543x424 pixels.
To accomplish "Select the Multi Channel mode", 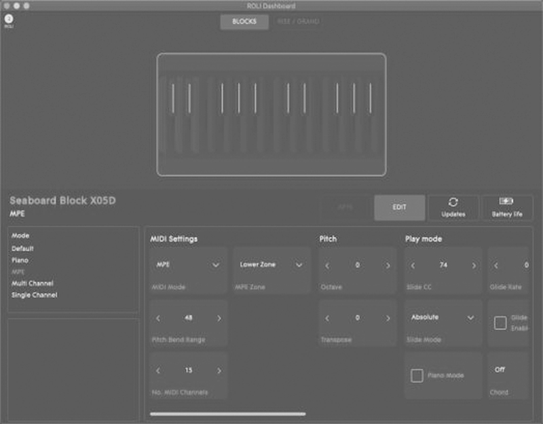I will 32,283.
